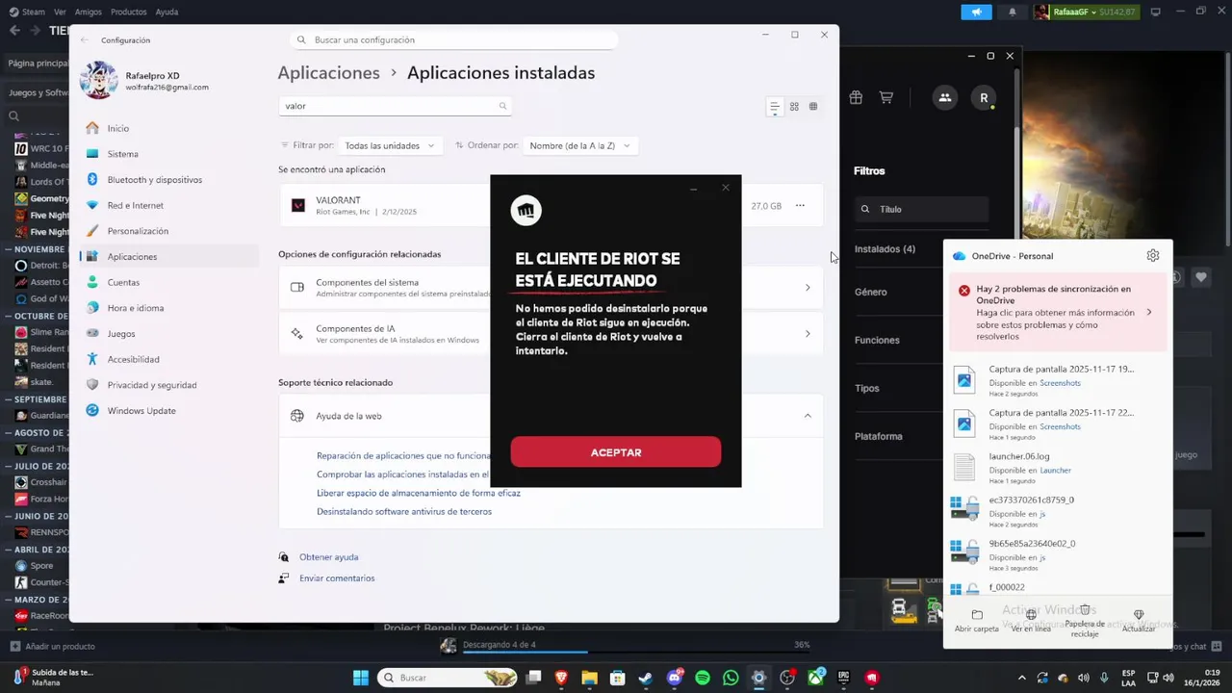Open Epic Games Launcher taskbar icon
The height and width of the screenshot is (693, 1232).
[x=844, y=678]
